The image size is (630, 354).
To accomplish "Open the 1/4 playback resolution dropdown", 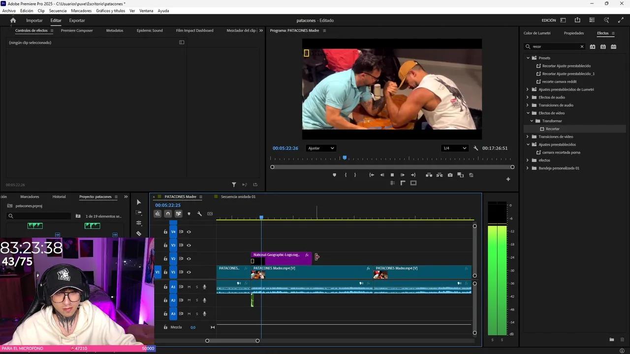I will [455, 148].
